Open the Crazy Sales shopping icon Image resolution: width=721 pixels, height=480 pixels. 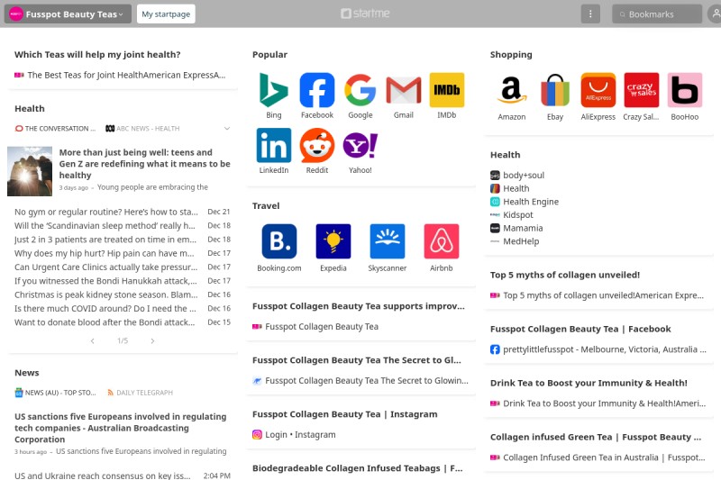(x=642, y=90)
